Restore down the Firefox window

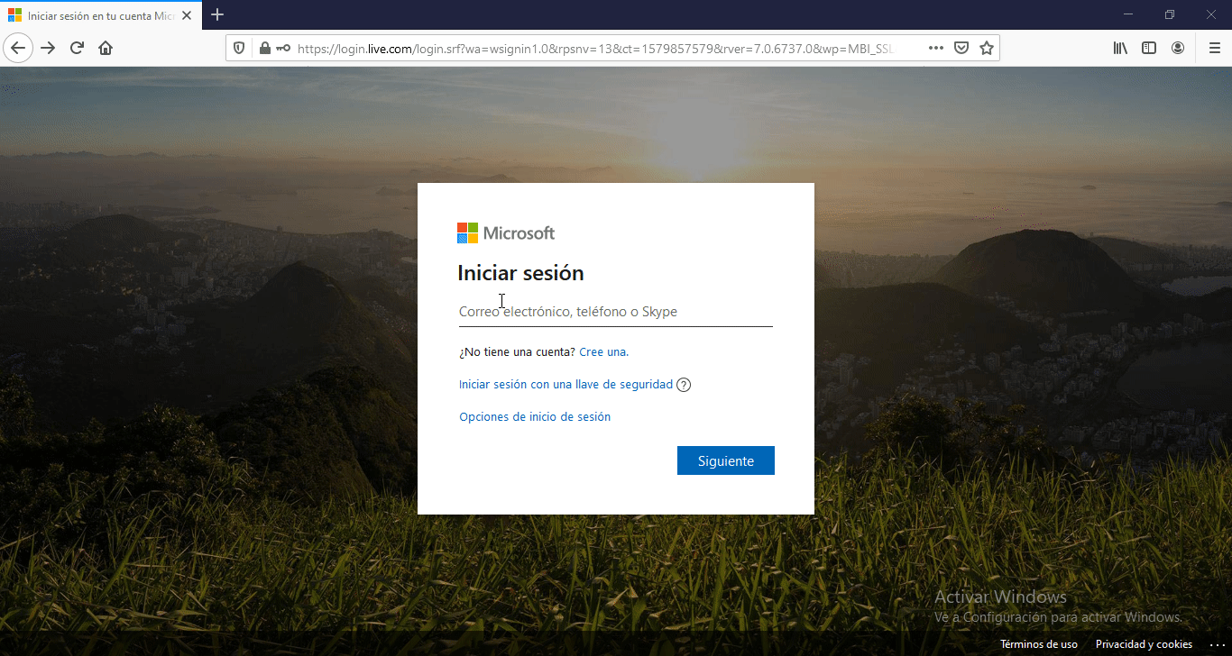pyautogui.click(x=1170, y=14)
